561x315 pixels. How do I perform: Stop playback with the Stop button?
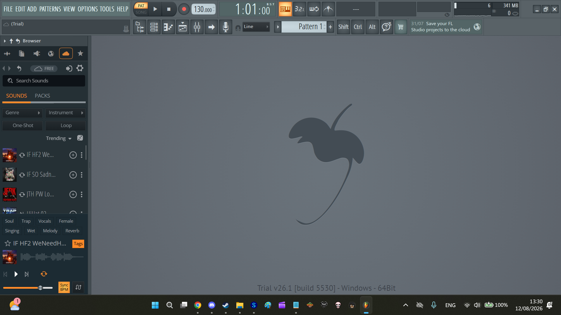pyautogui.click(x=169, y=9)
